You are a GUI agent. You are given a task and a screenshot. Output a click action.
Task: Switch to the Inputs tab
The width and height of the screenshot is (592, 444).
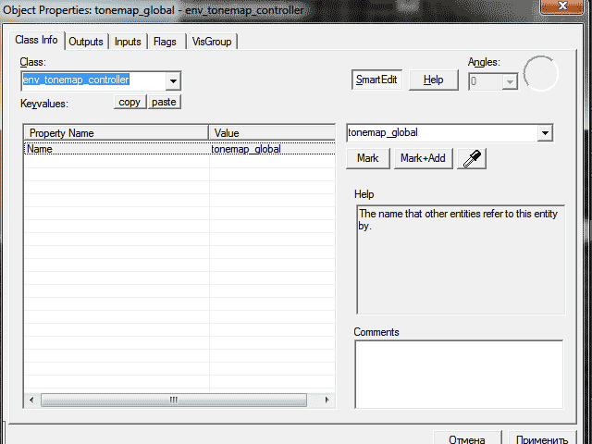(x=128, y=42)
